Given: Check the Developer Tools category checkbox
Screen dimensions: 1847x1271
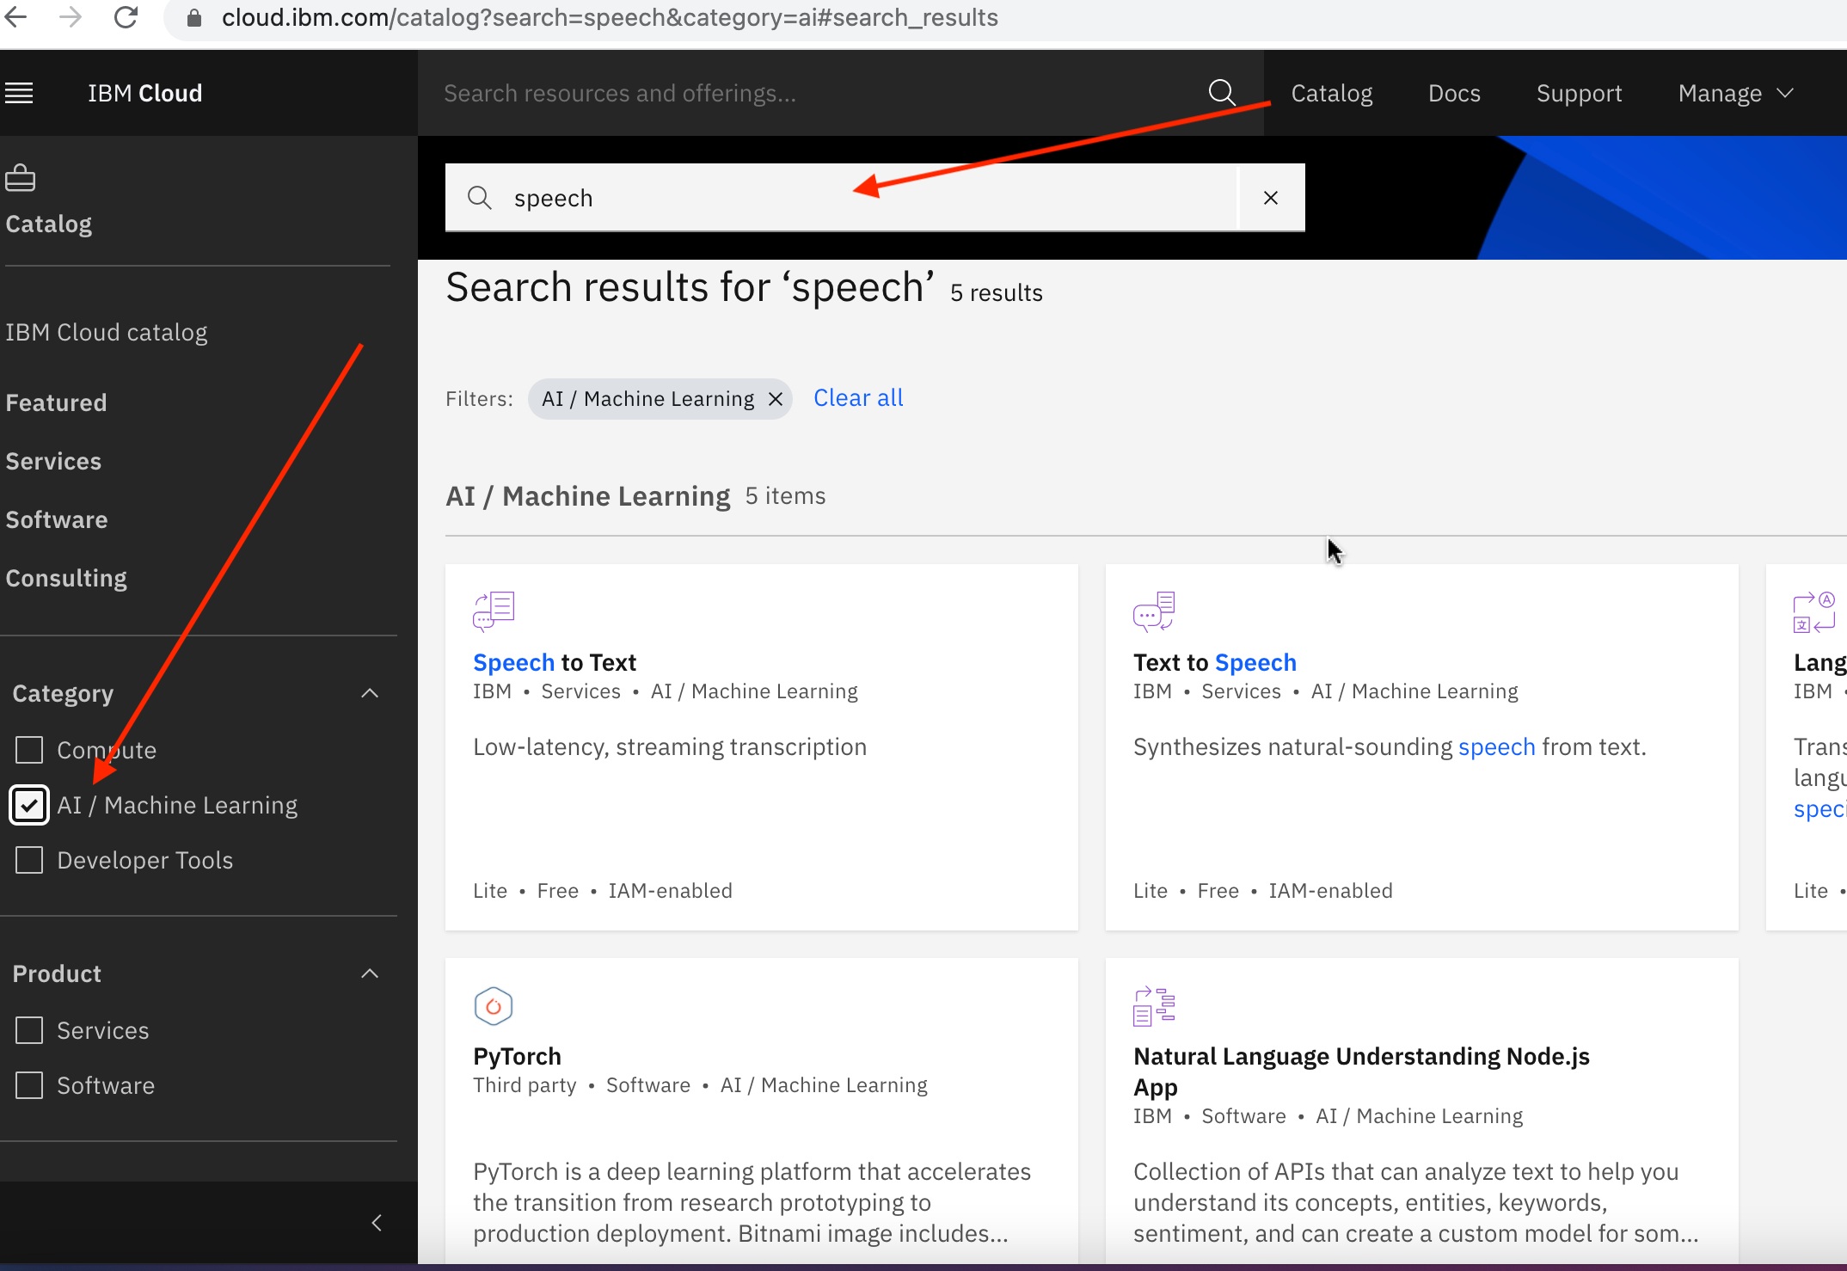Looking at the screenshot, I should point(29,860).
